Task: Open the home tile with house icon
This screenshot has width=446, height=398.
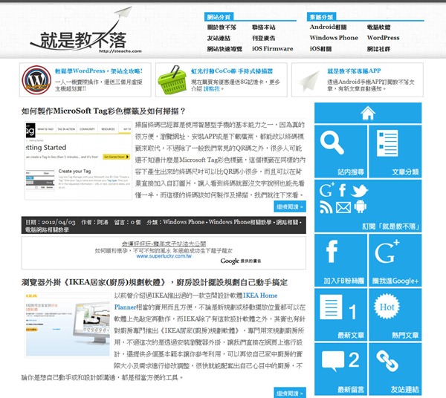Action: [x=368, y=113]
